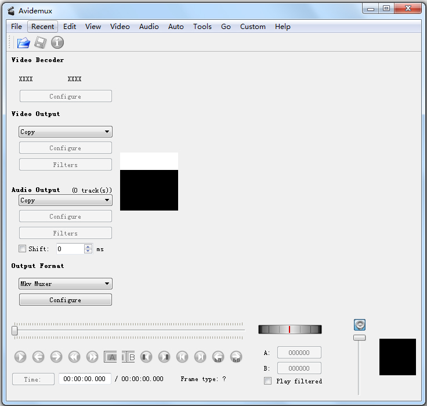
Task: Expand the Audio Output codec dropdown
Action: pos(66,200)
